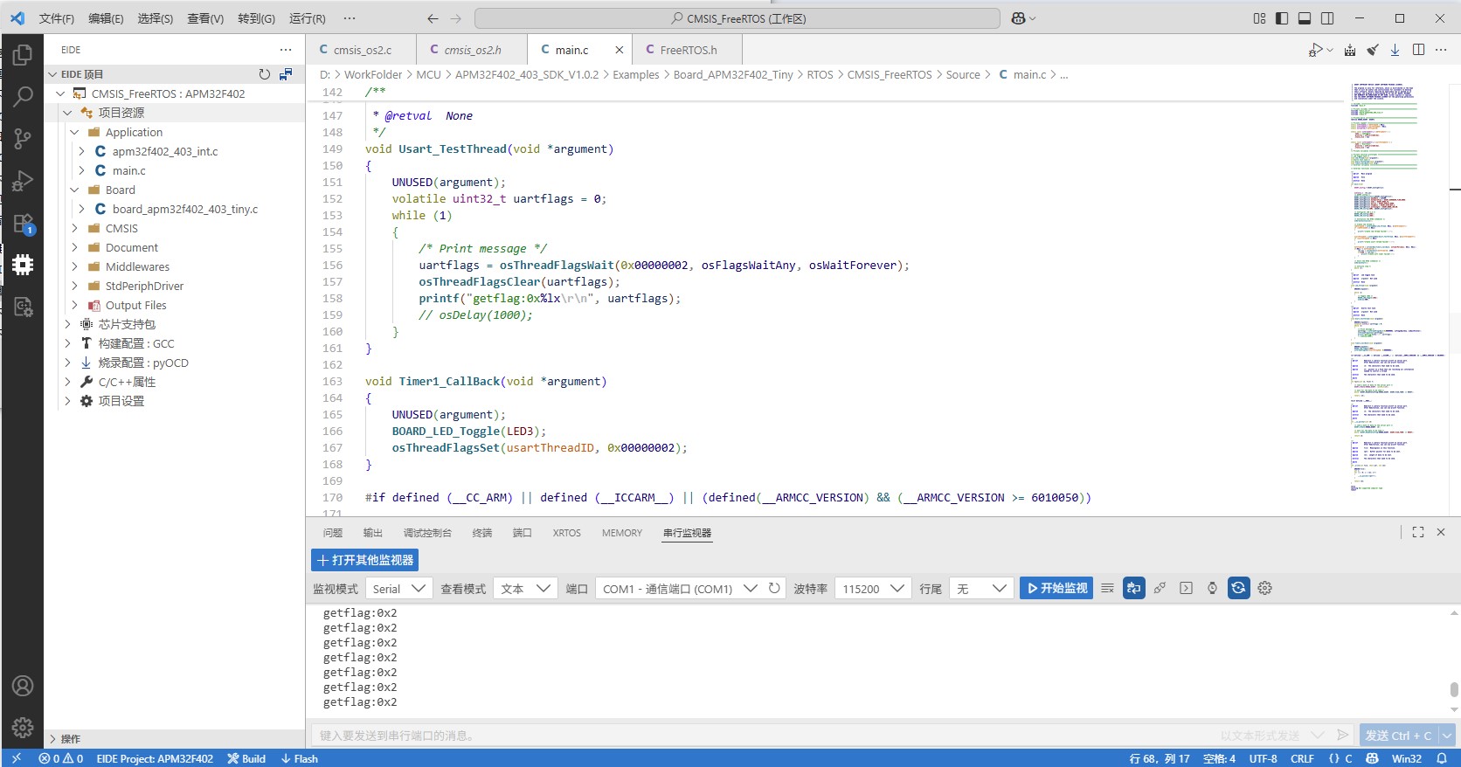Open serial monitor settings gear
Viewport: 1461px width, 767px height.
pos(1264,588)
